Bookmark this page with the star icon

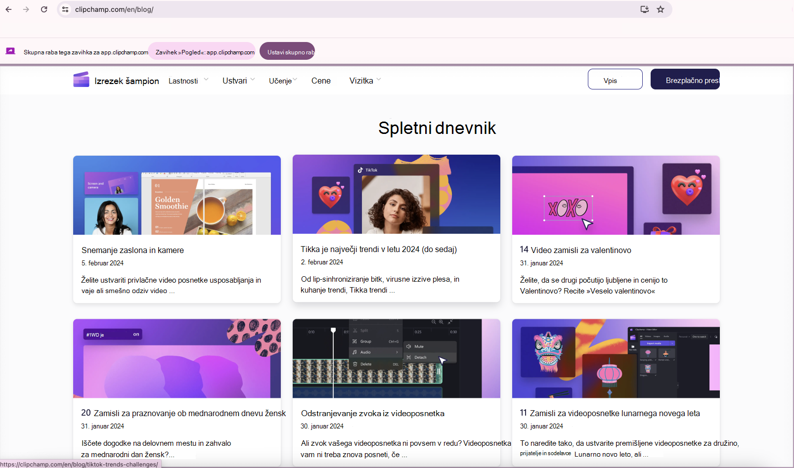(661, 9)
